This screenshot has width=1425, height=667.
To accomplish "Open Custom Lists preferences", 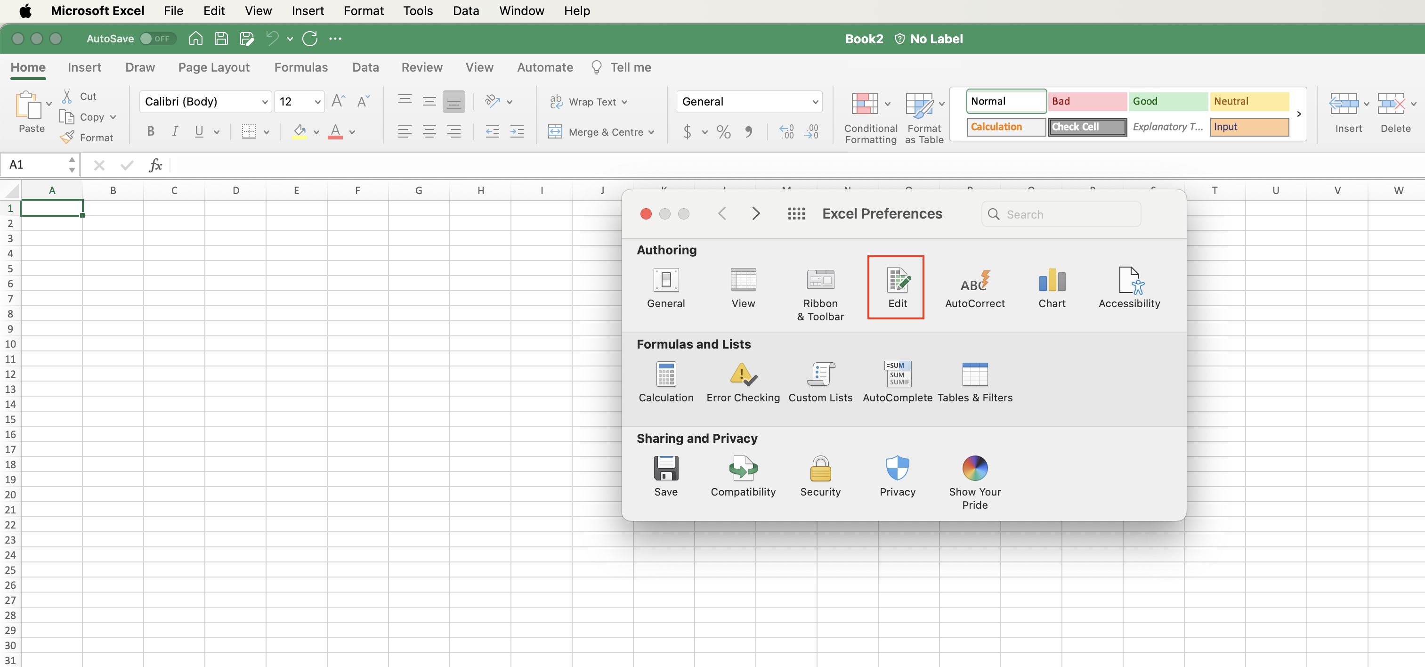I will [x=820, y=382].
